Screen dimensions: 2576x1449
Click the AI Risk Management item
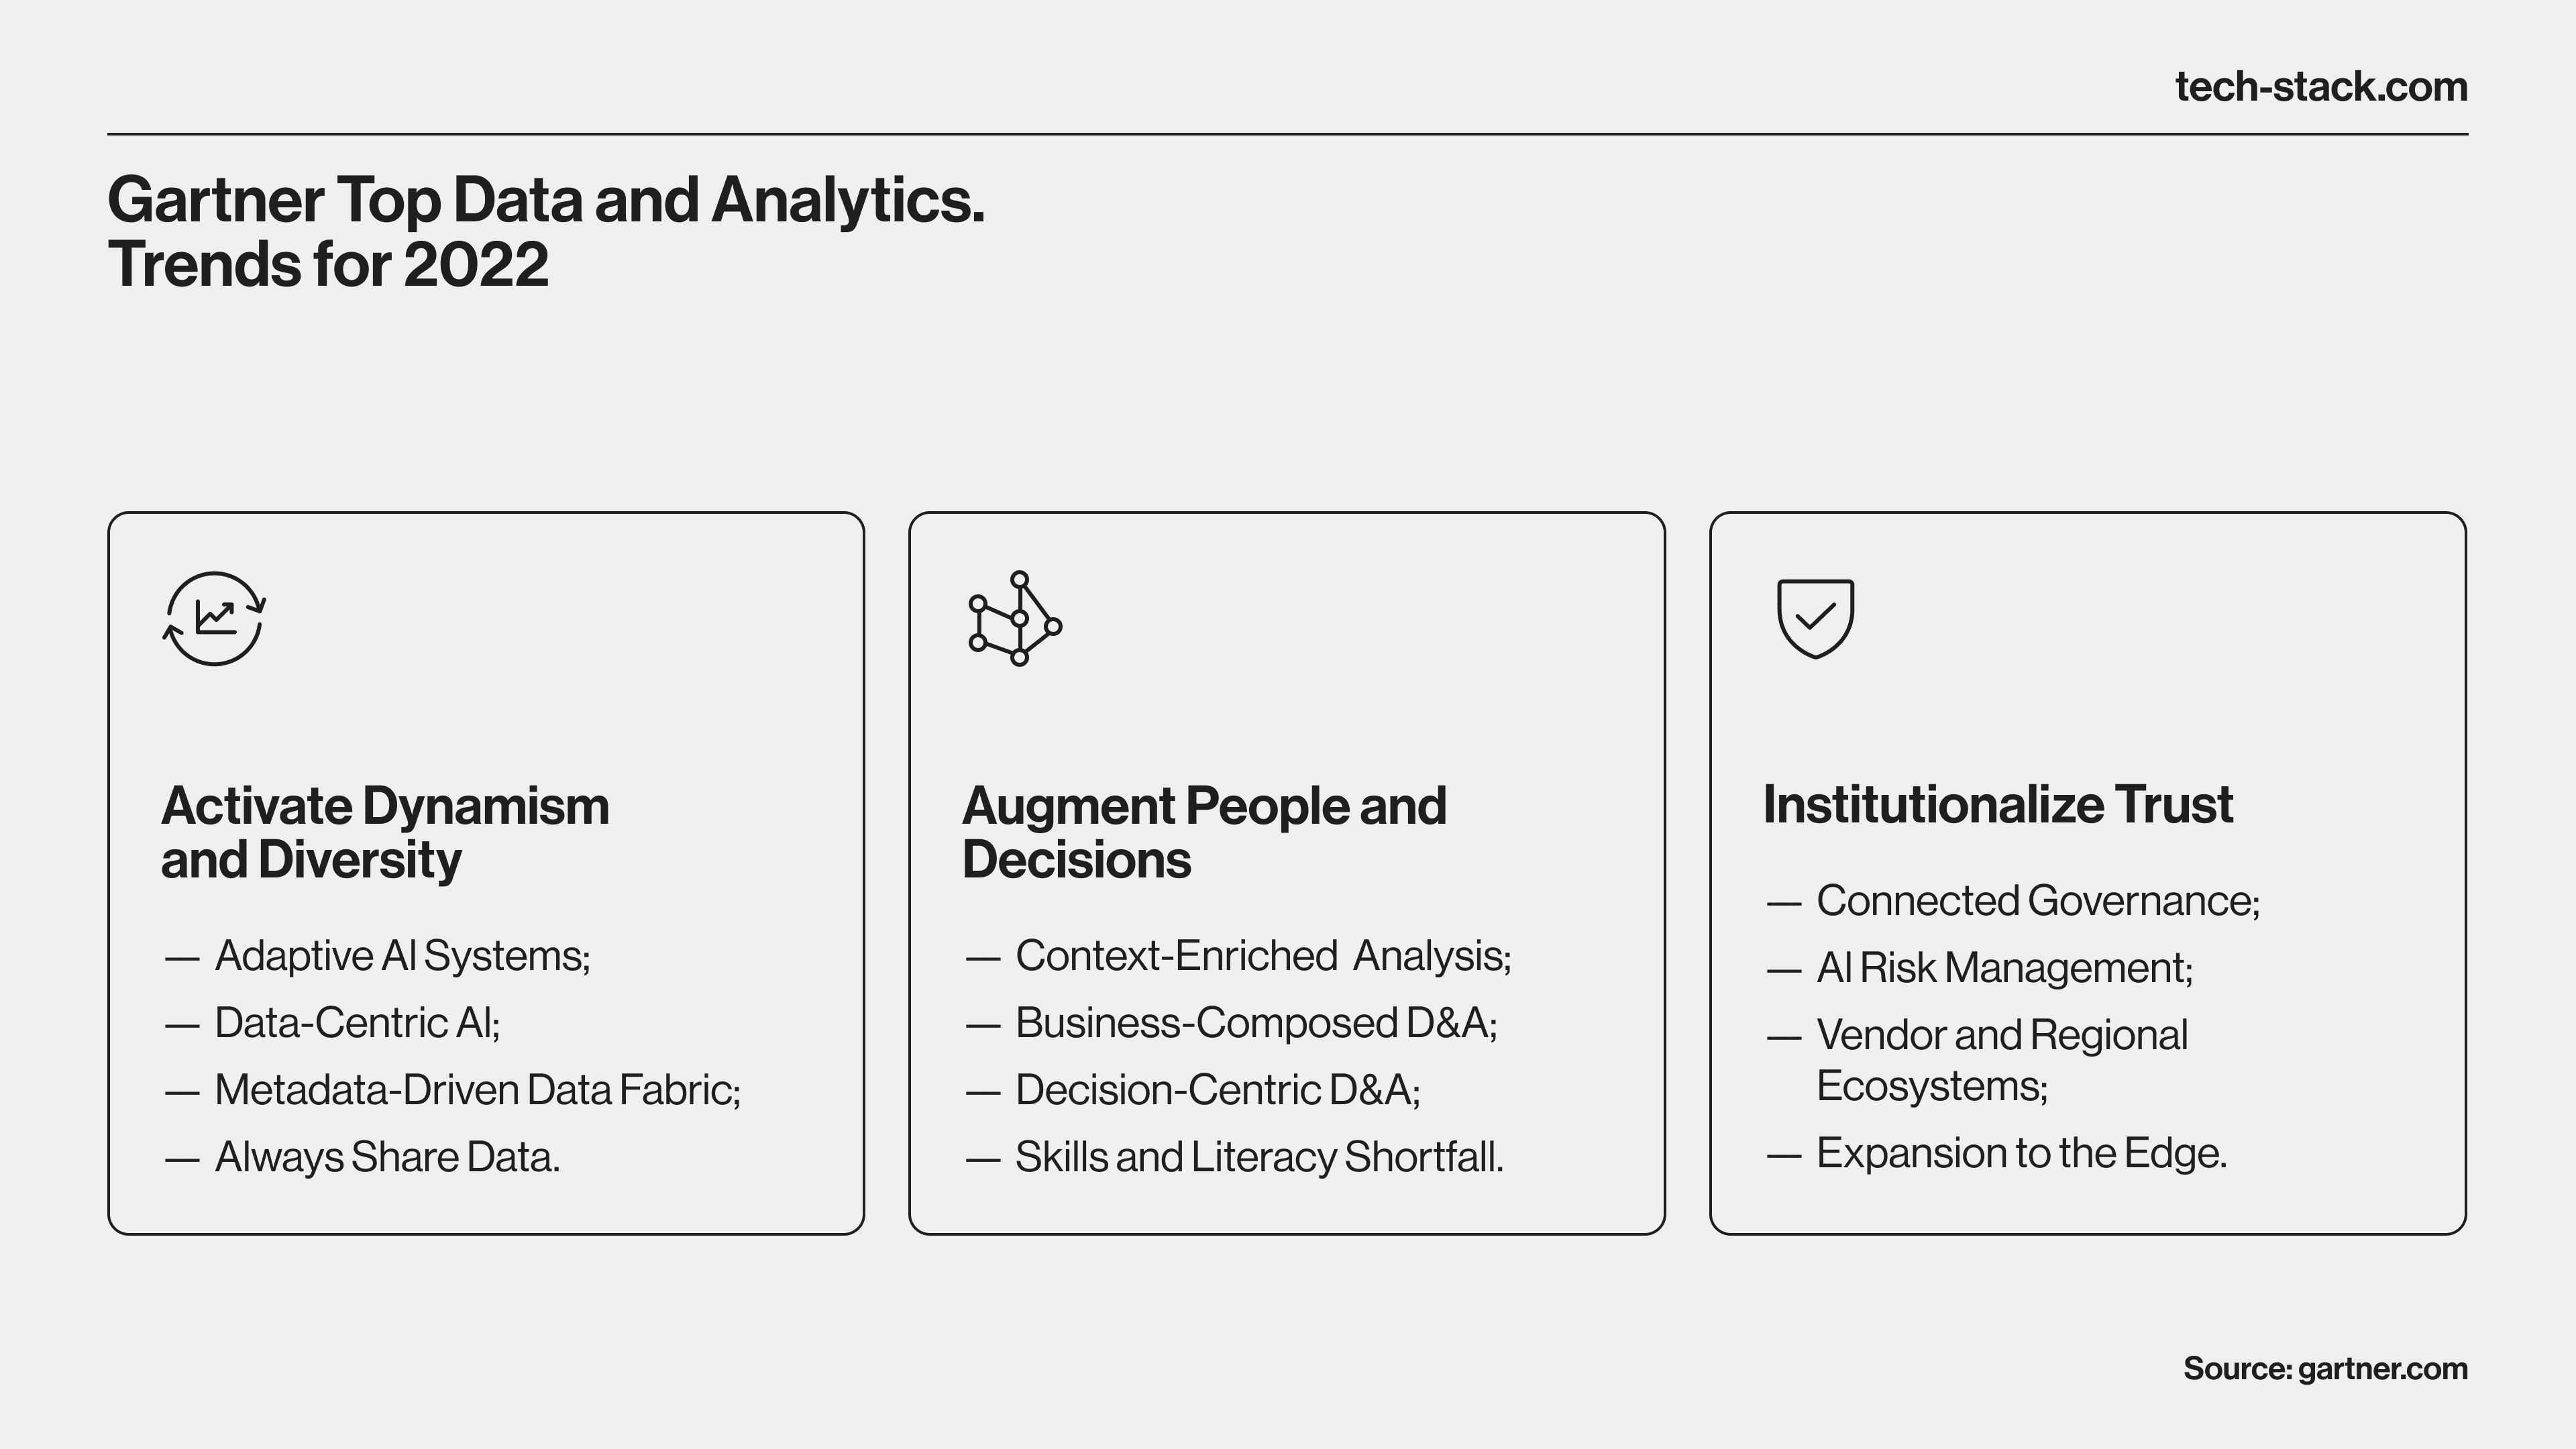(x=2004, y=968)
